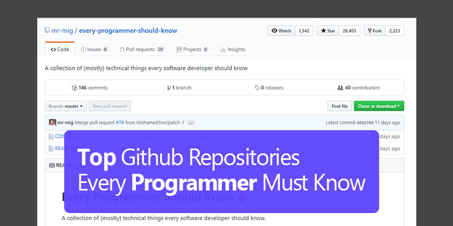This screenshot has width=453, height=226.
Task: Expand the Clone or download dropdown
Action: coord(379,106)
